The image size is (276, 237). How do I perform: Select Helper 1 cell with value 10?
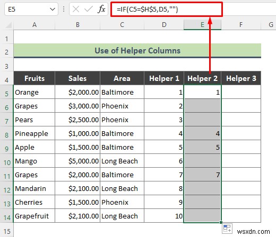click(x=164, y=216)
